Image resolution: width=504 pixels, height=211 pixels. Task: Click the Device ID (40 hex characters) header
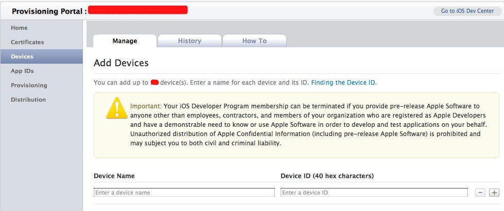tap(327, 176)
